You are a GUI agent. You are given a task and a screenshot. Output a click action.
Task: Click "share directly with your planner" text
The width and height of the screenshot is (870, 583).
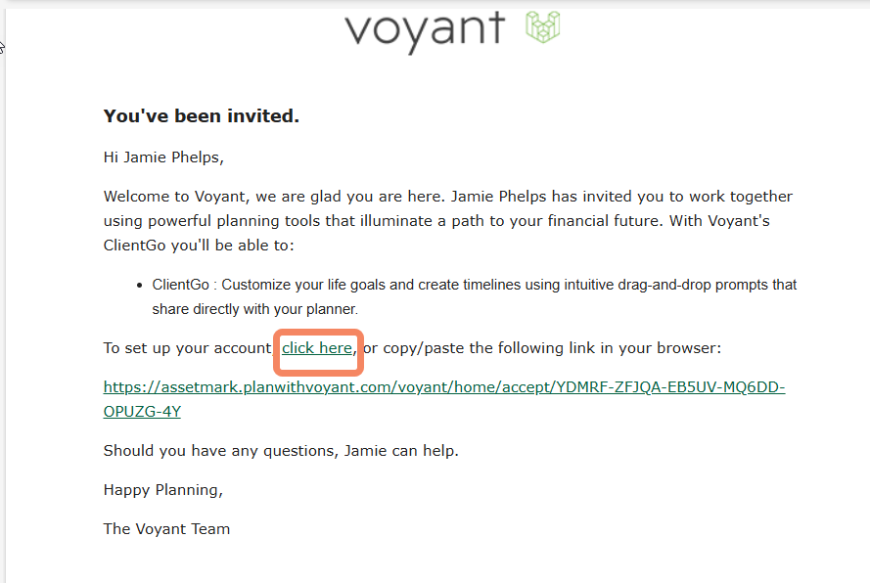(255, 309)
